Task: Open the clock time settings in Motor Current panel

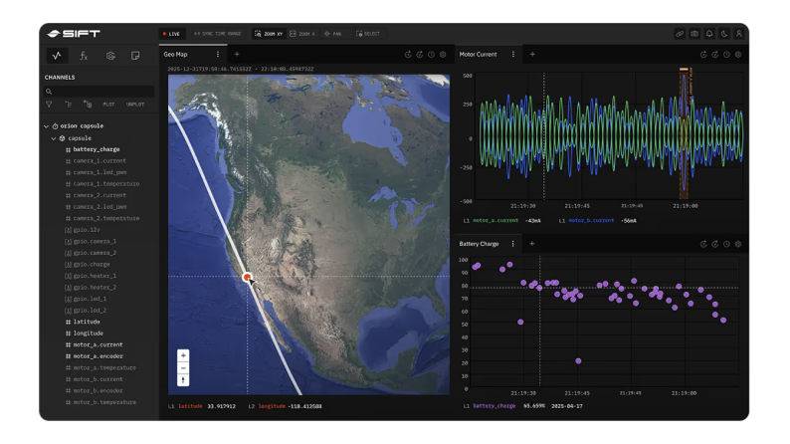Action: [x=726, y=55]
